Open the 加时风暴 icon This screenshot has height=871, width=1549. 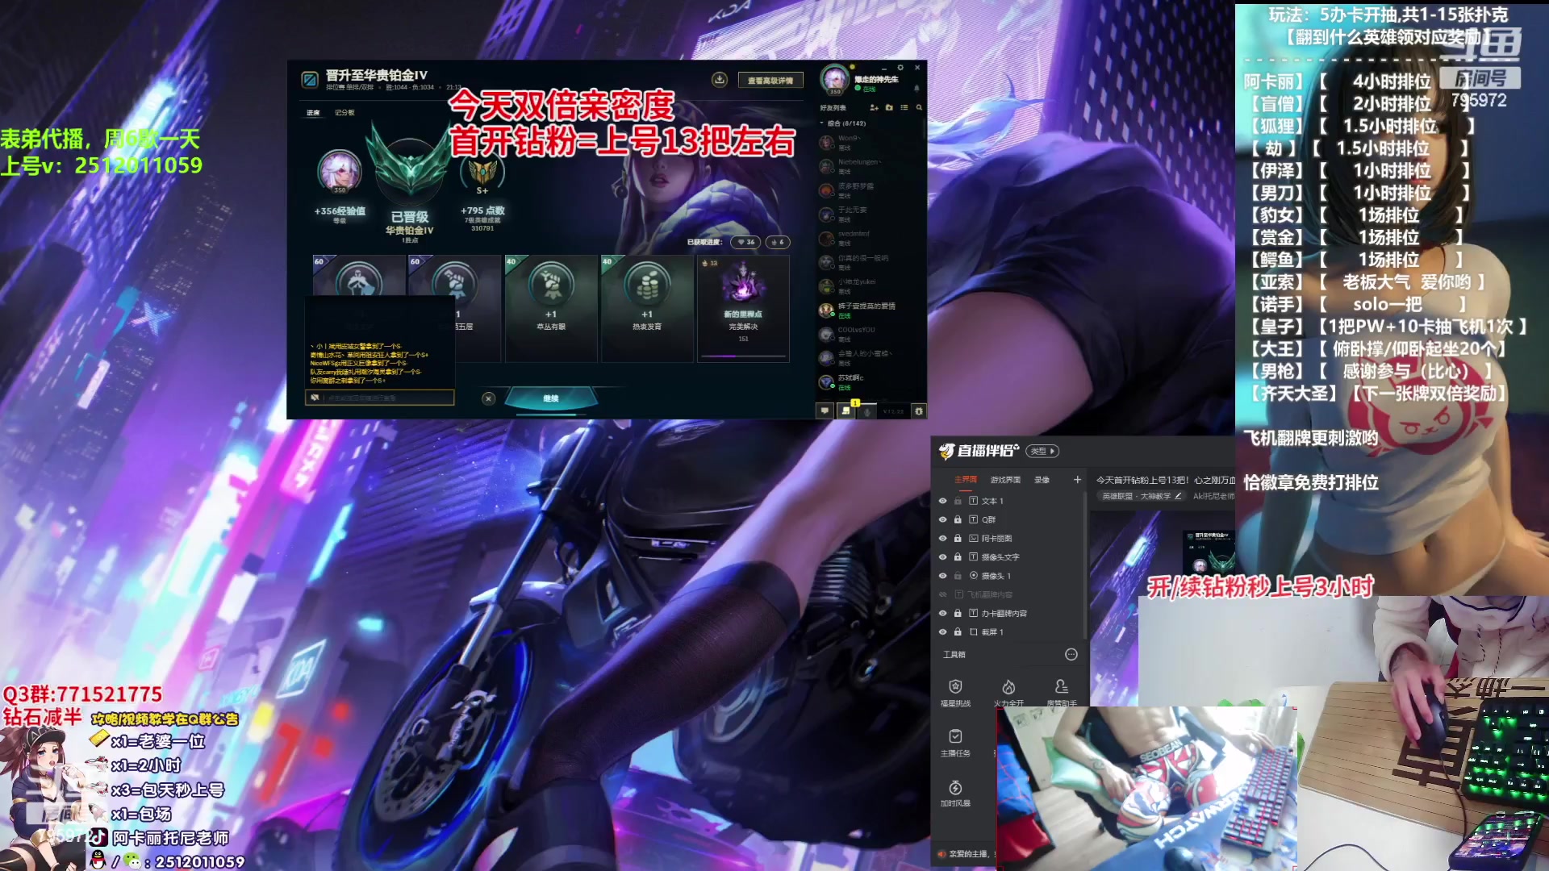point(955,788)
